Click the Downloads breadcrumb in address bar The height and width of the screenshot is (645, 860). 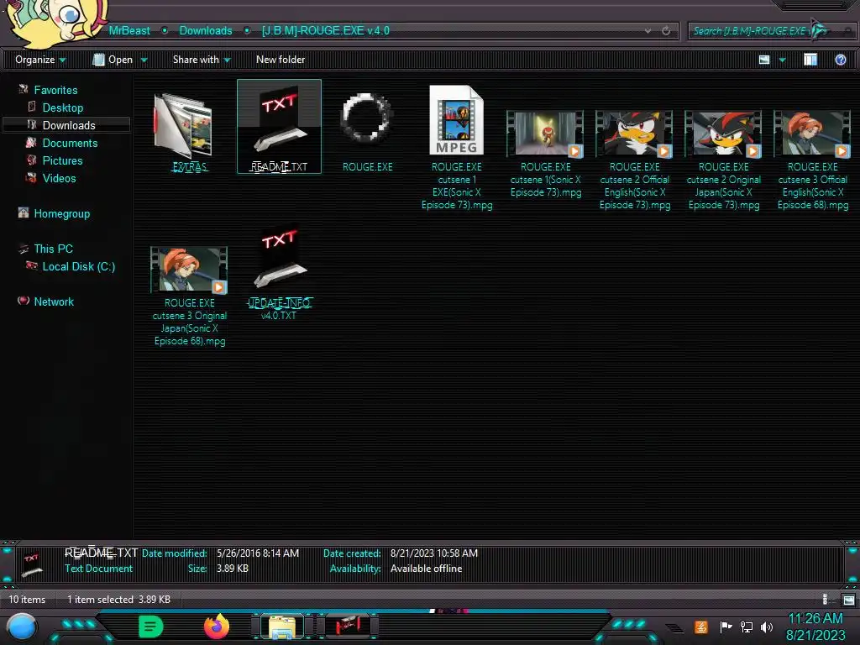click(x=206, y=31)
